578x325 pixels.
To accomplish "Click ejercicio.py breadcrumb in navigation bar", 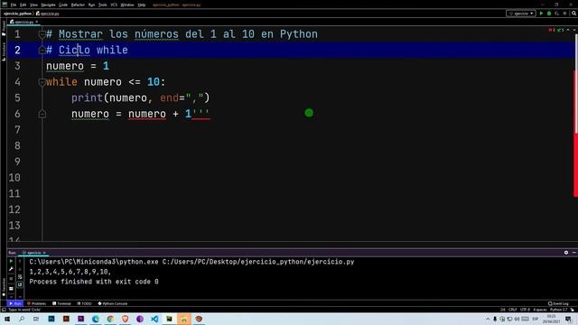I will tap(48, 14).
